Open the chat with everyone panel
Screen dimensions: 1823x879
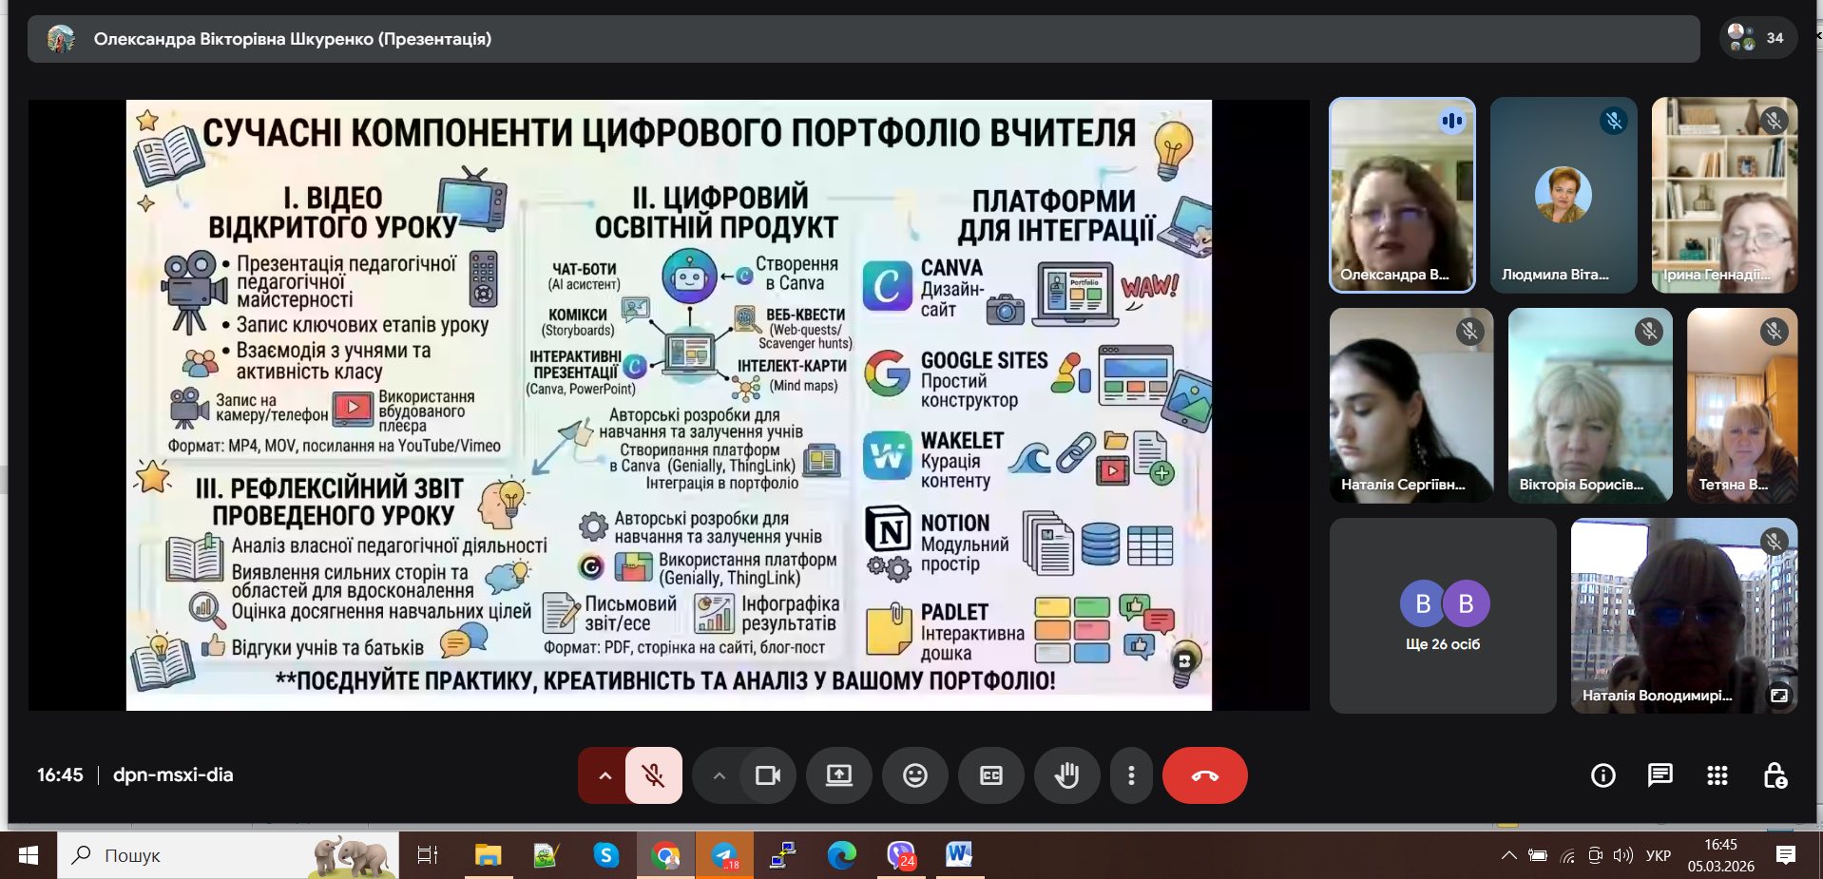pyautogui.click(x=1660, y=775)
